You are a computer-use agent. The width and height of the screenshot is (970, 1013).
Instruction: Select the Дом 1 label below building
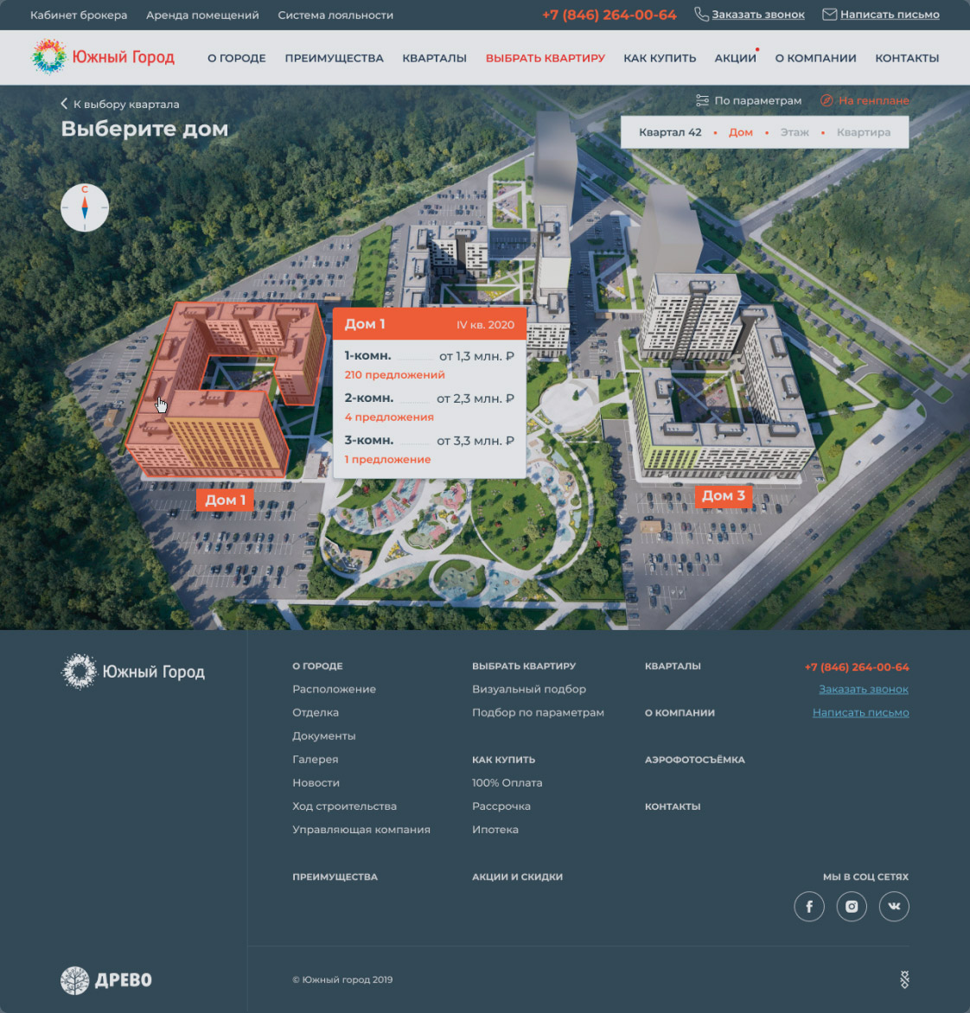tap(225, 500)
